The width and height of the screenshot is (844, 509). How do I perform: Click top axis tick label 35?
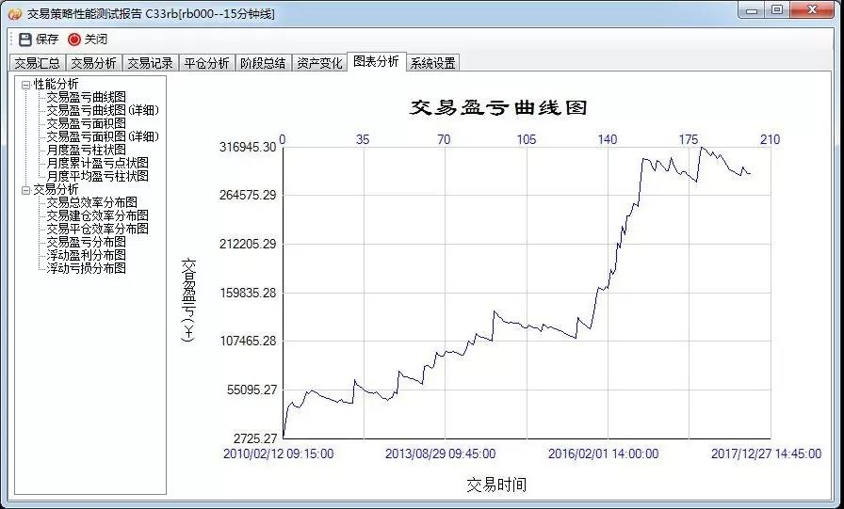(x=363, y=140)
